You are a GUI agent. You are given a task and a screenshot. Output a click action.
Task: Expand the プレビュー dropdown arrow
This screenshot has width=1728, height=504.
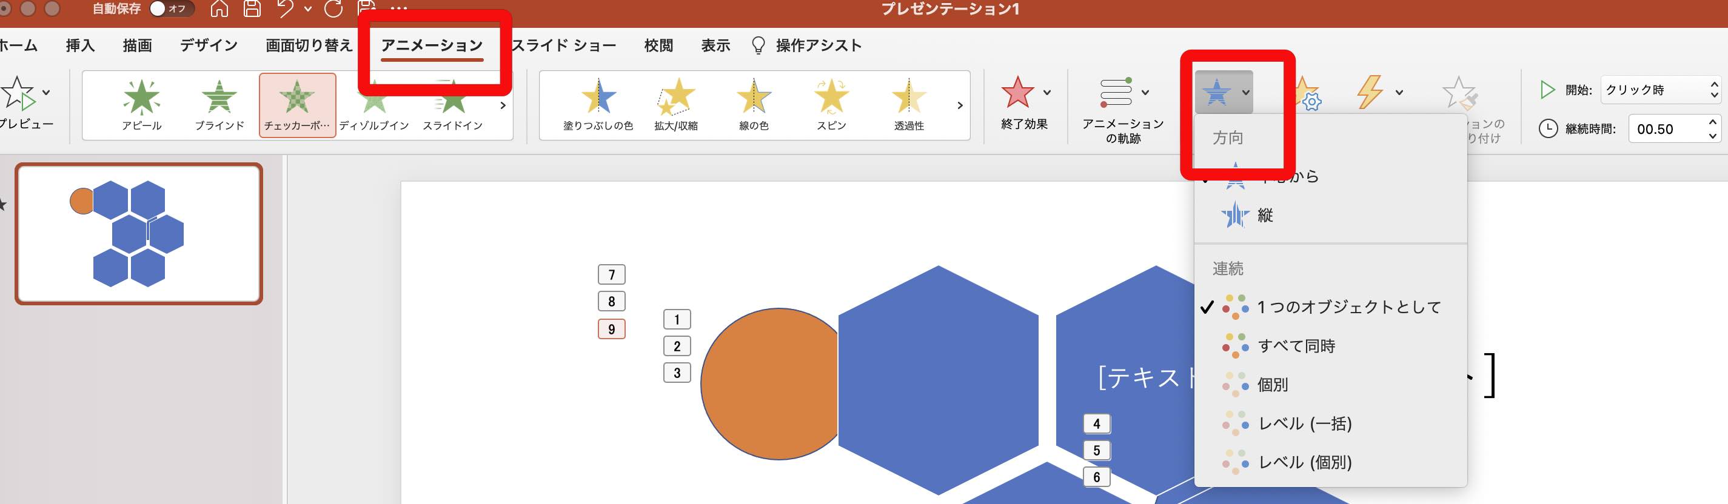coord(45,93)
